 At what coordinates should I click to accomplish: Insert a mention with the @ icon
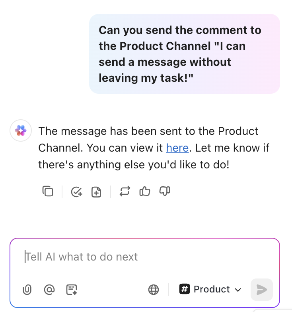pyautogui.click(x=49, y=289)
